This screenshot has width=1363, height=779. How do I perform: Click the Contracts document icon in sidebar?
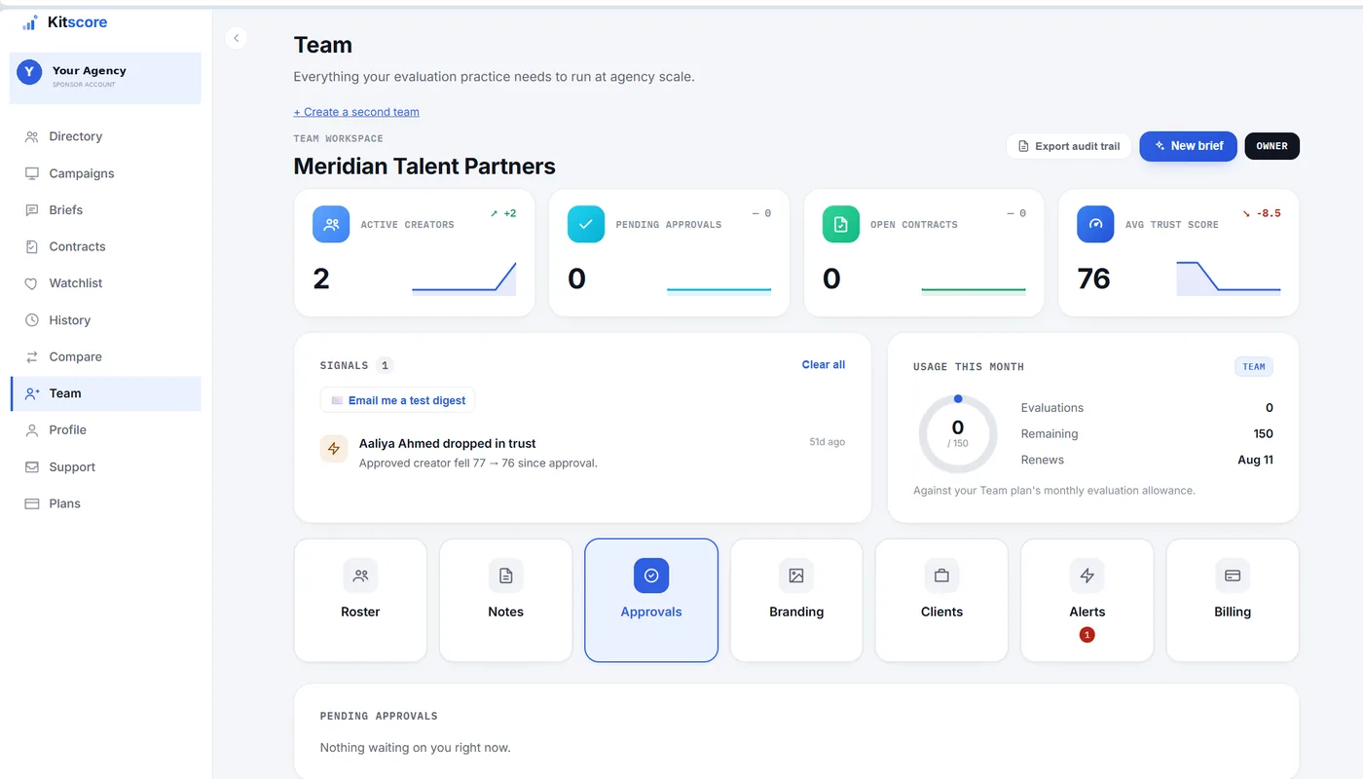click(32, 247)
